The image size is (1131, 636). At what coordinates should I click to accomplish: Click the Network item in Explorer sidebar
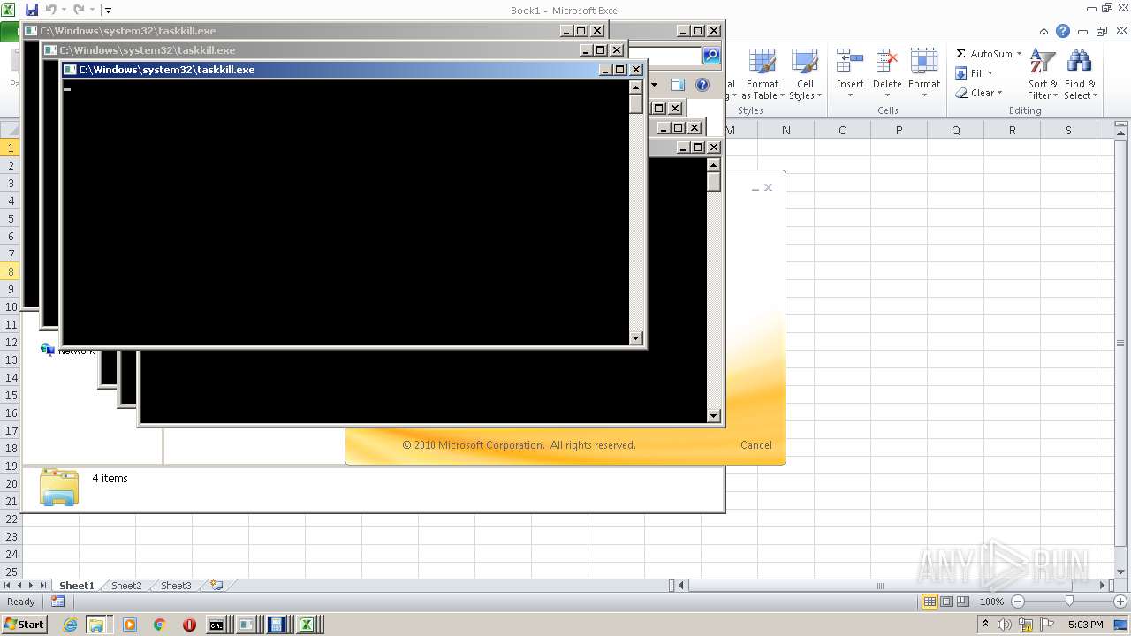coord(67,350)
